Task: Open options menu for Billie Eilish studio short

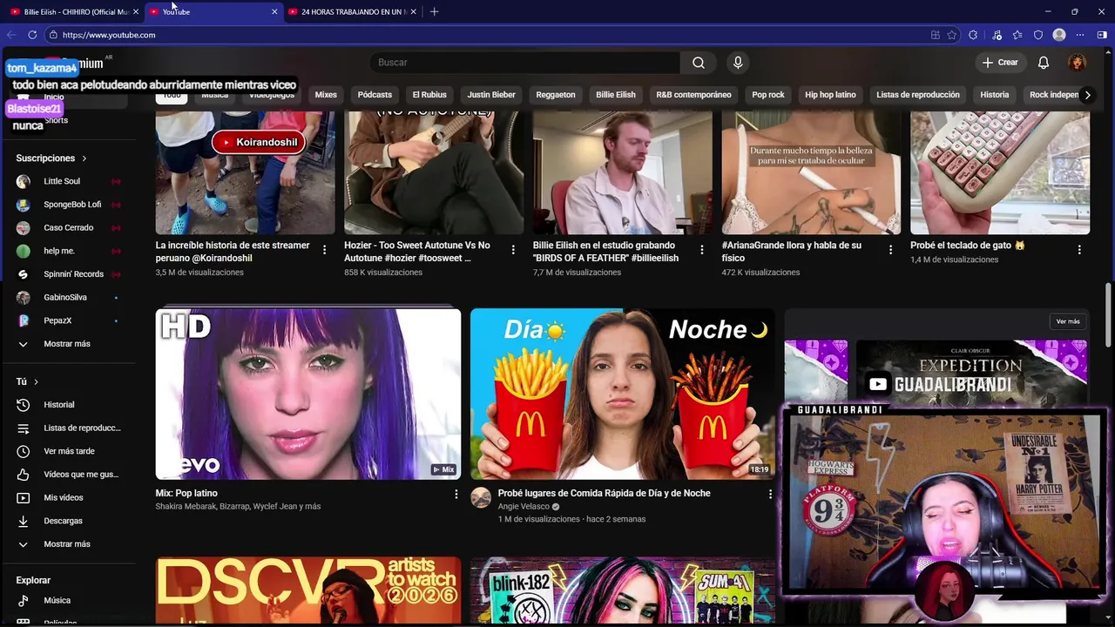Action: tap(701, 250)
